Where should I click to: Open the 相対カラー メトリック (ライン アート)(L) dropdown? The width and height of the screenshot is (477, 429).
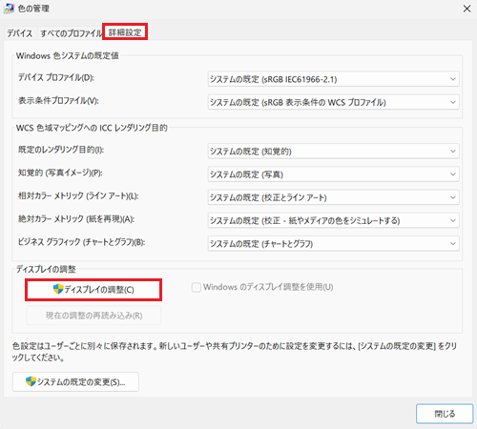tap(333, 197)
